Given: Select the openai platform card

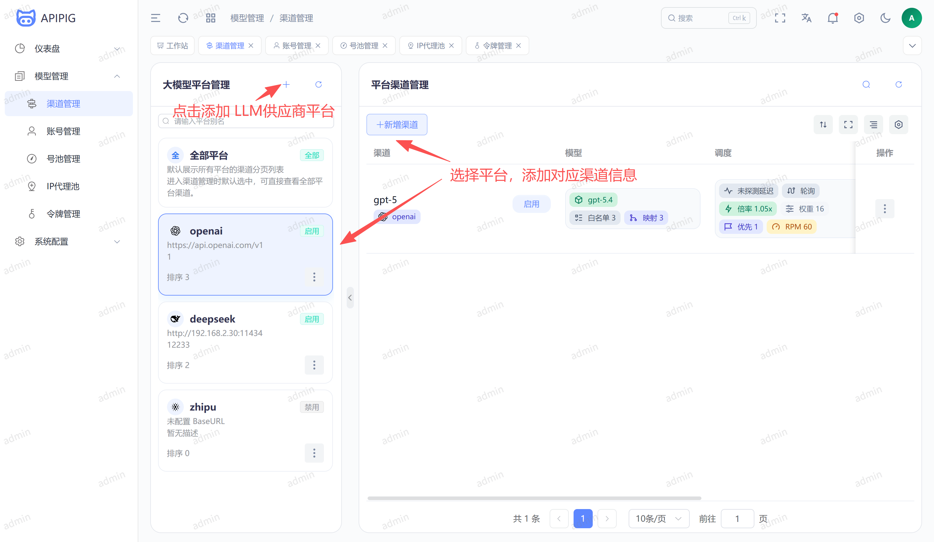Looking at the screenshot, I should point(245,254).
